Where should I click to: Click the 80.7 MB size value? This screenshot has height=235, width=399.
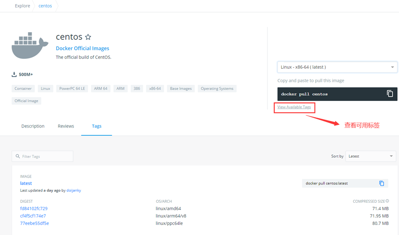click(x=380, y=223)
